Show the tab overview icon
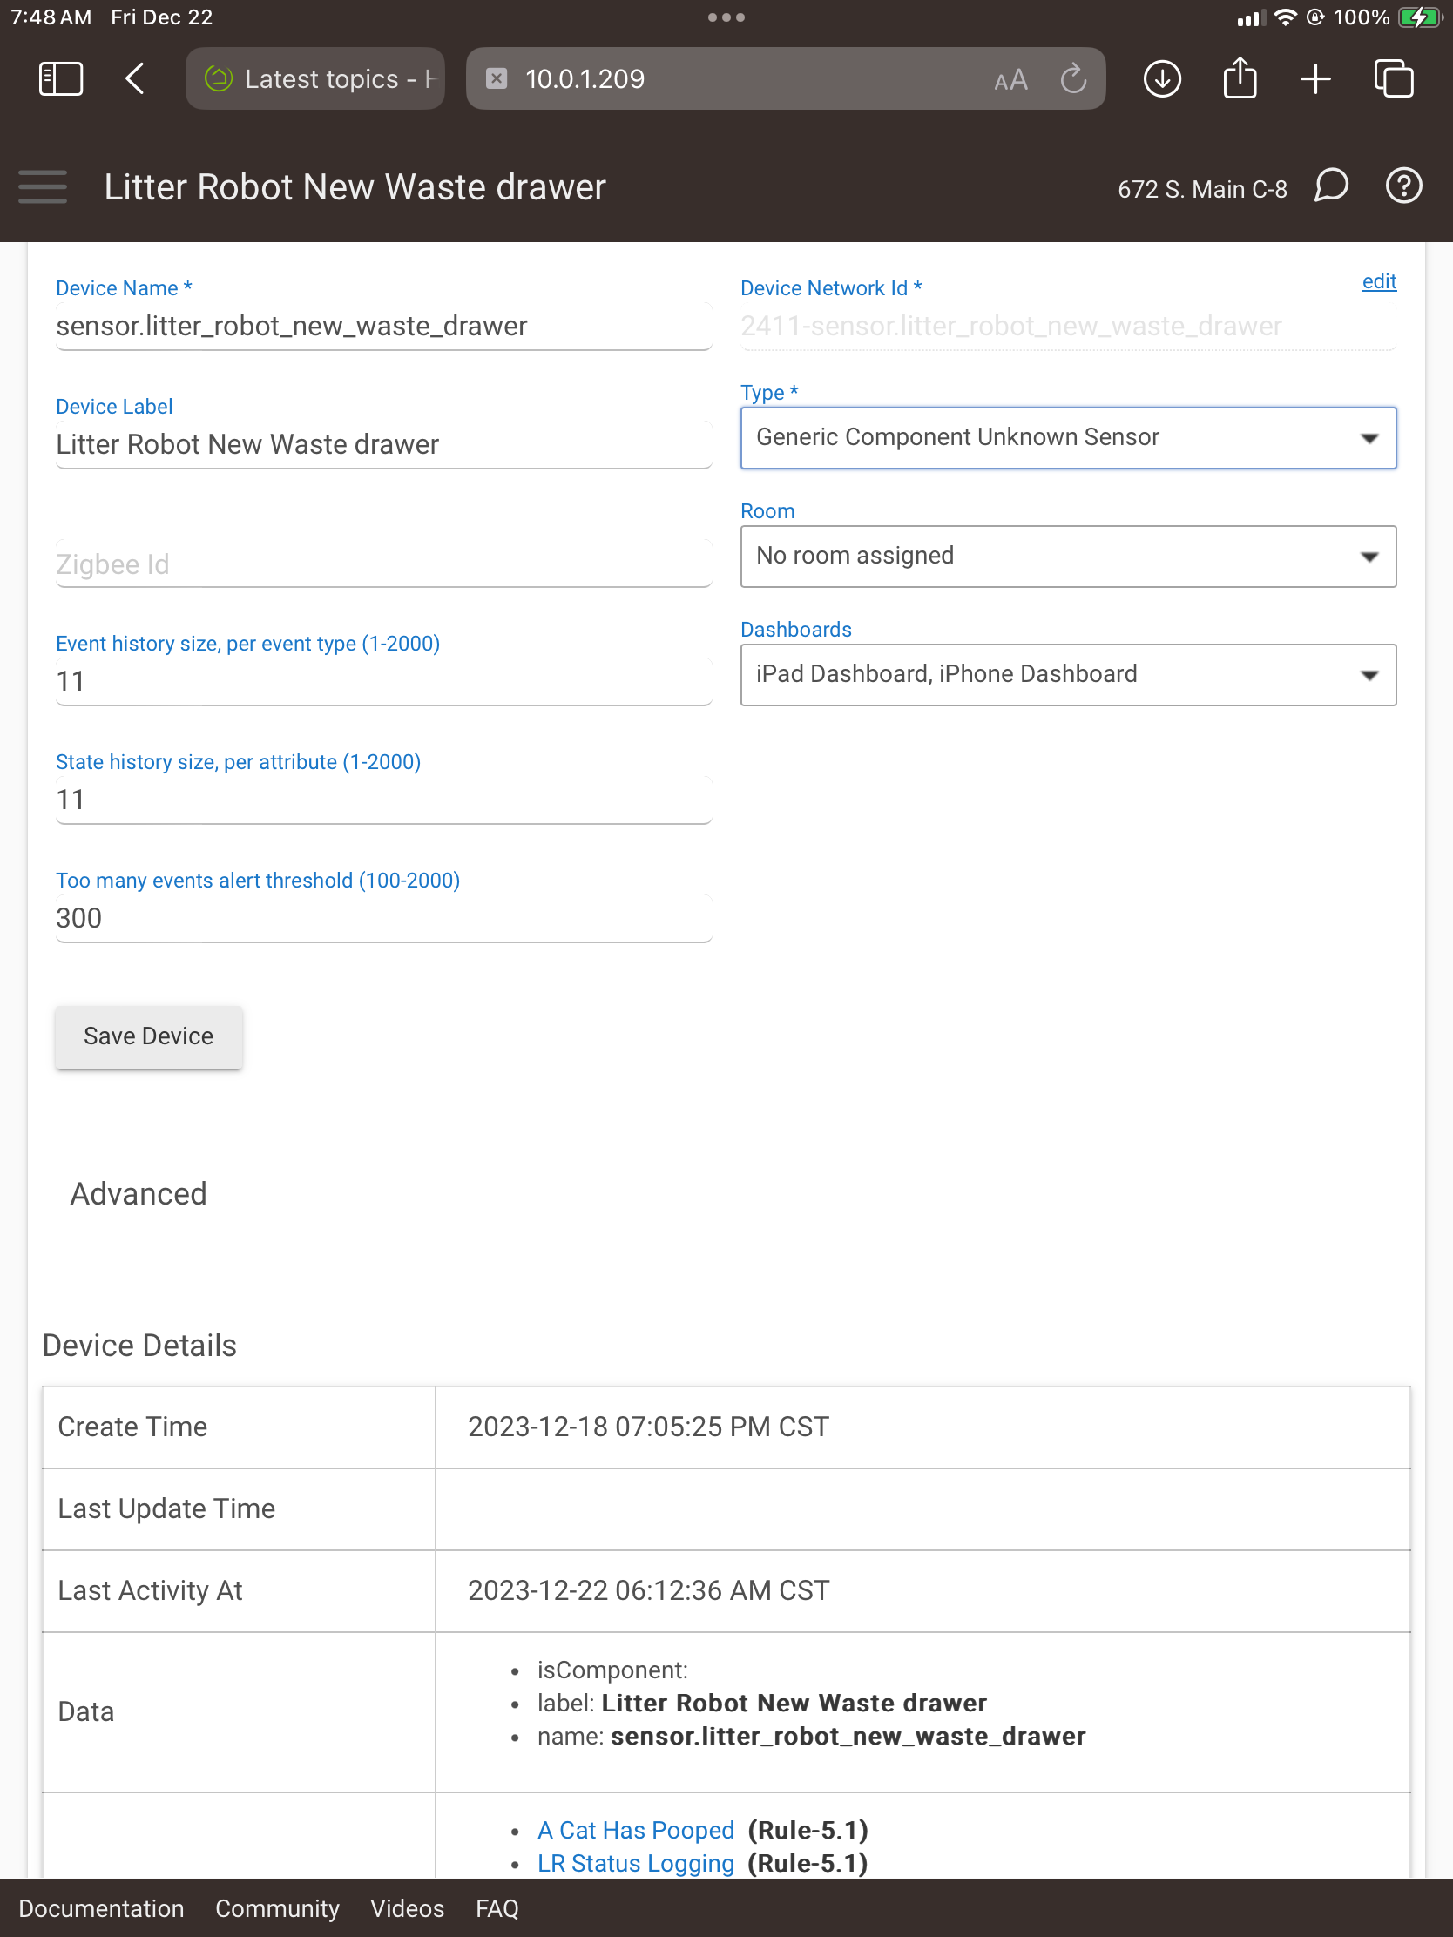 click(x=1394, y=78)
